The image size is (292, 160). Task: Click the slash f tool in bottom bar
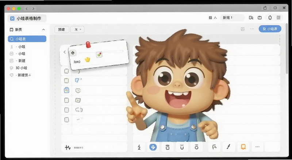click(x=228, y=147)
